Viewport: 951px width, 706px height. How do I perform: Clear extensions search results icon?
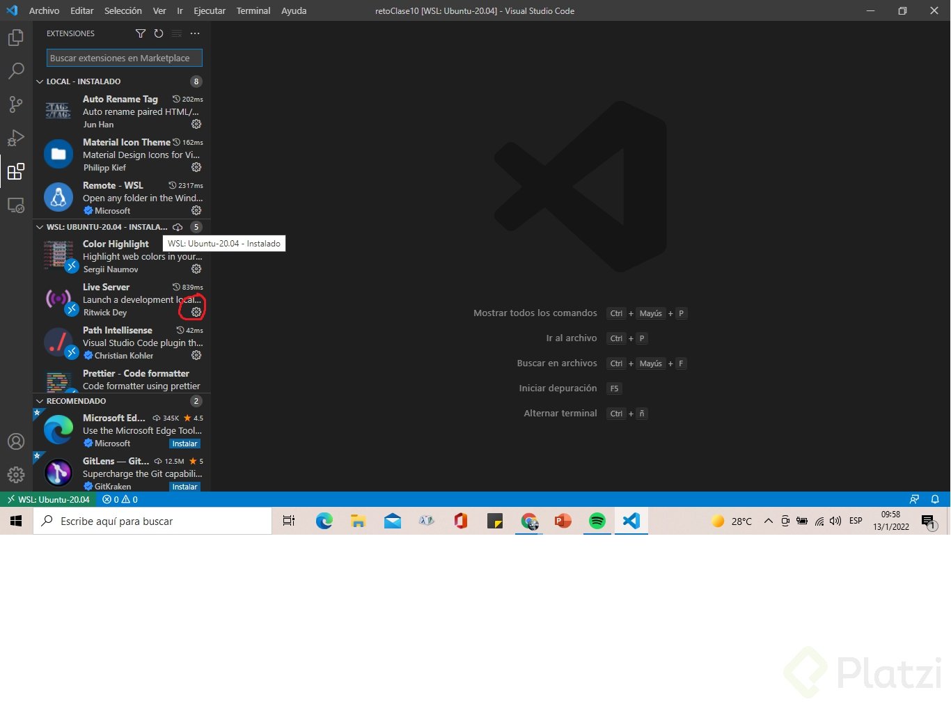click(x=177, y=33)
